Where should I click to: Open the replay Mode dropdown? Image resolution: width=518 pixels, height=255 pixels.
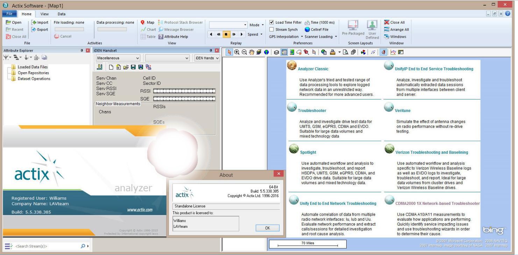256,25
